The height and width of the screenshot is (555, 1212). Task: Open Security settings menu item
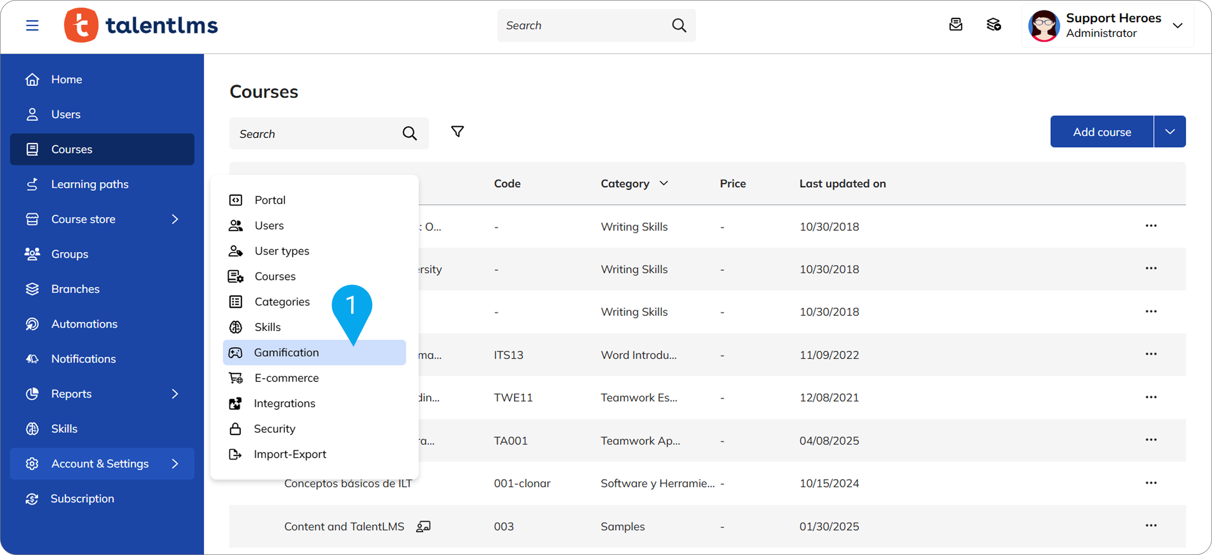click(274, 429)
